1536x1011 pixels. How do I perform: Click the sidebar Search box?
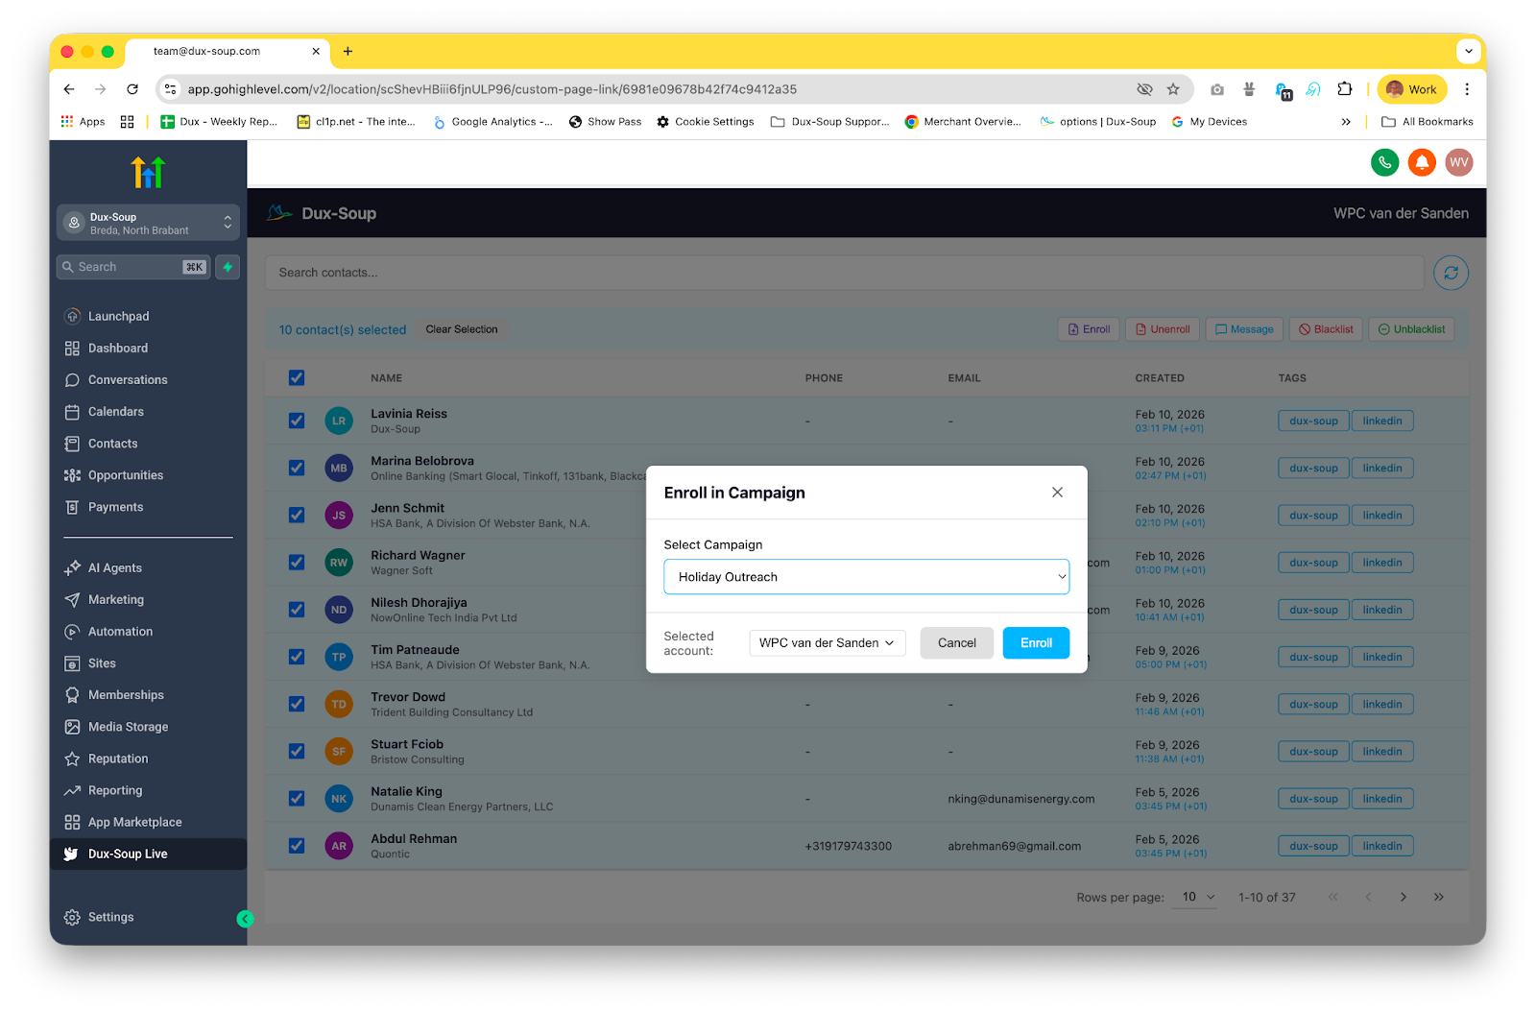point(133,267)
